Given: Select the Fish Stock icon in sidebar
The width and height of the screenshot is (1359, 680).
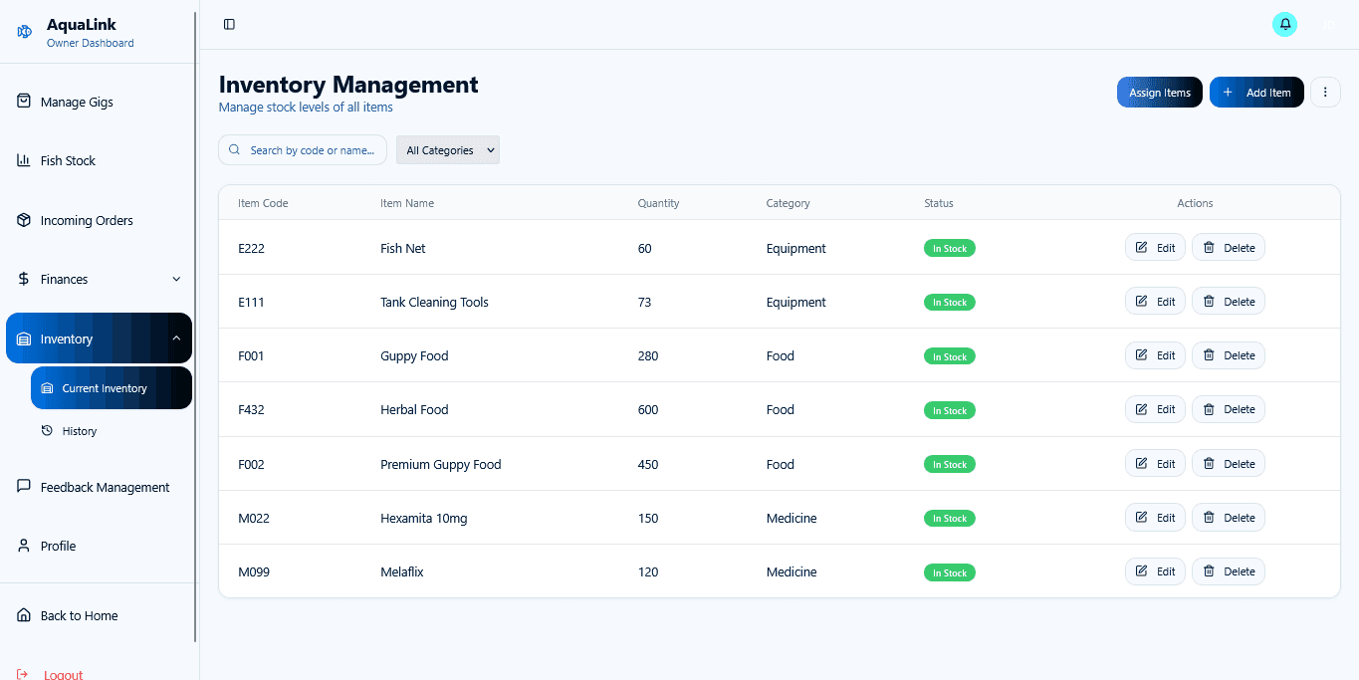Looking at the screenshot, I should tap(22, 160).
